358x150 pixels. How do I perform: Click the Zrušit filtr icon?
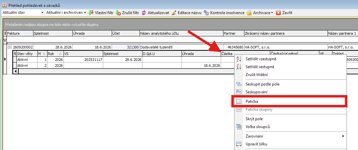pos(118,13)
